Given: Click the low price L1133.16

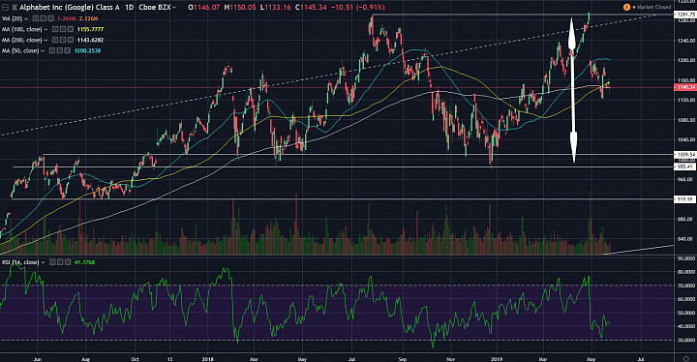Looking at the screenshot, I should (x=276, y=8).
